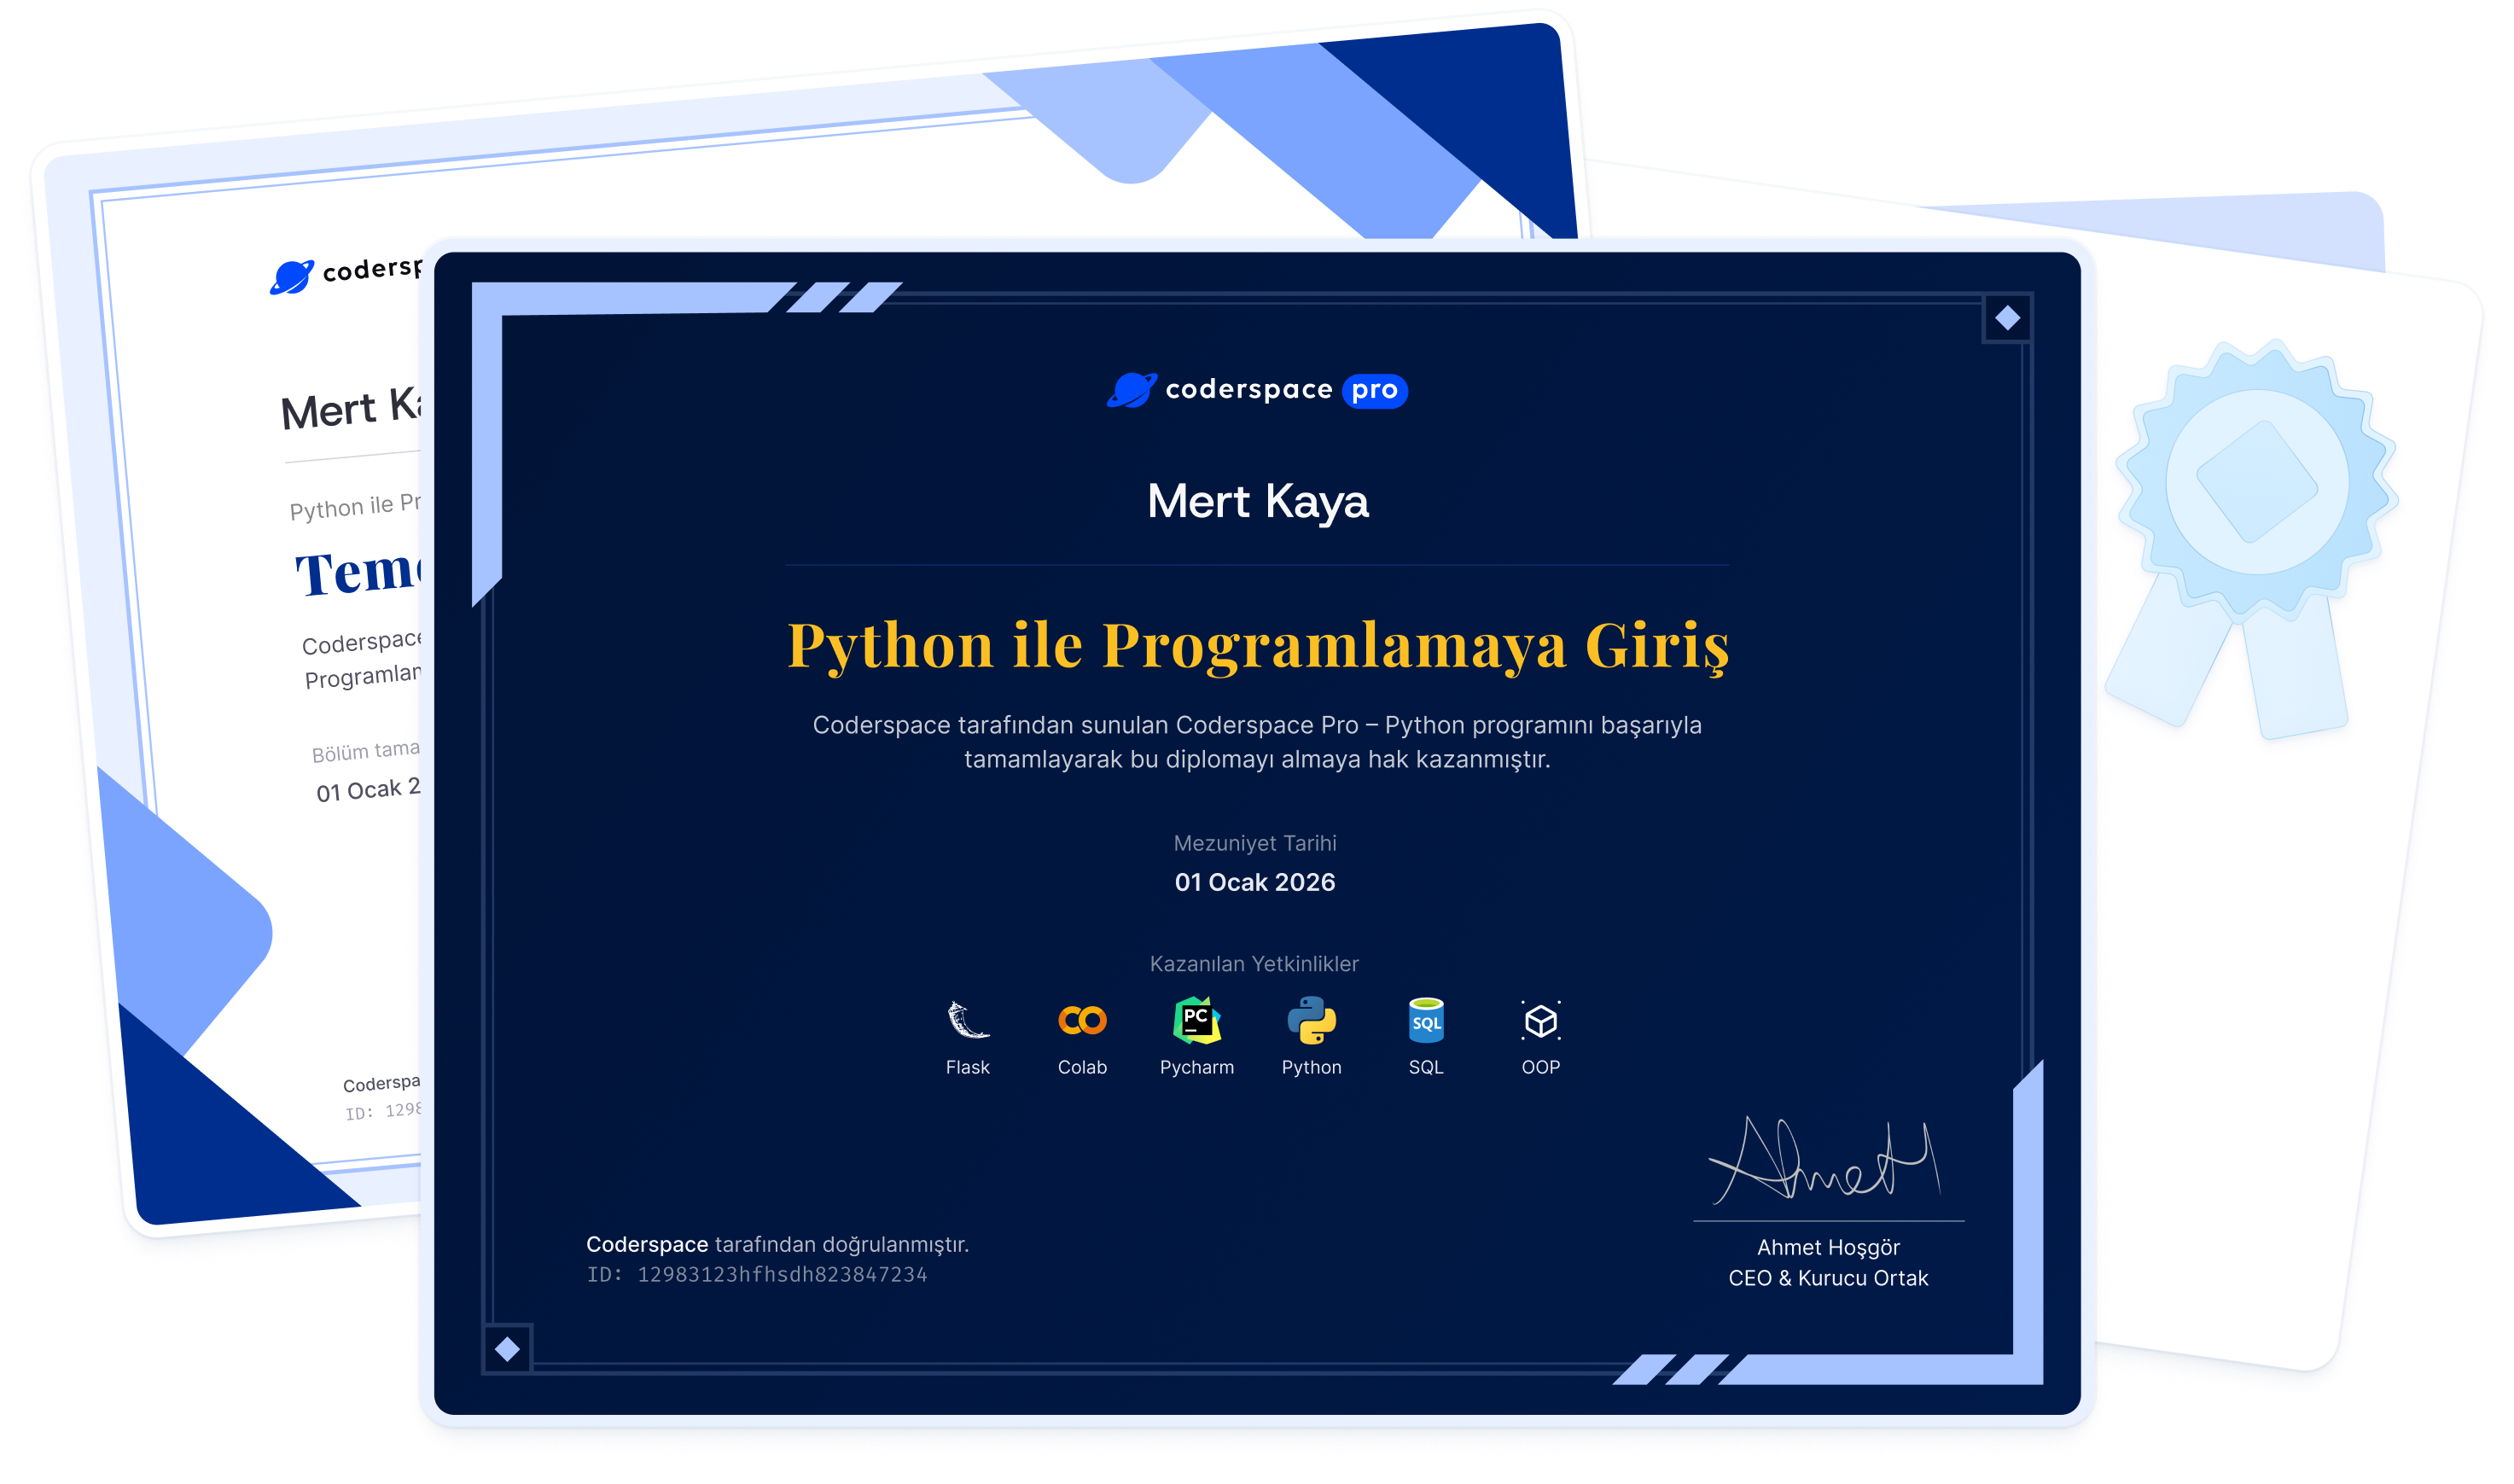The image size is (2514, 1484).
Task: Click the description paragraph about Coderspace Pro
Action: 1257,741
